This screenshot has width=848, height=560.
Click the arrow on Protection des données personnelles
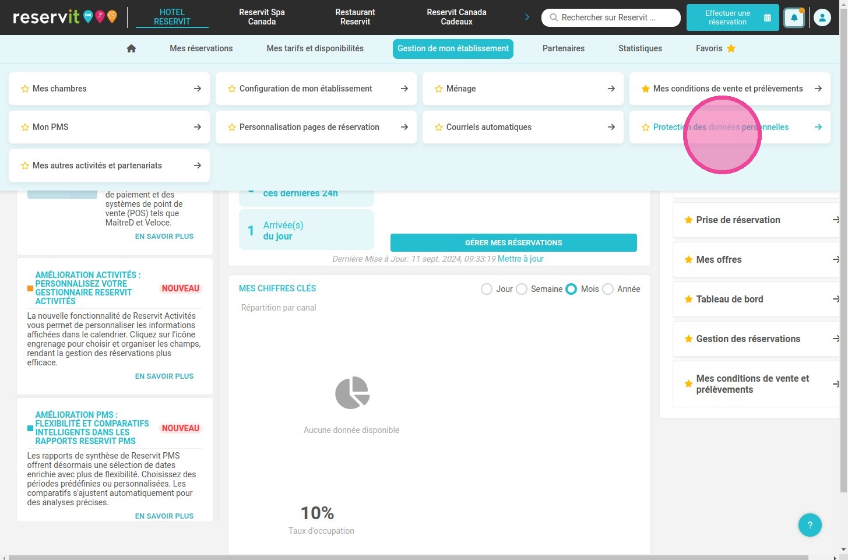pos(818,127)
